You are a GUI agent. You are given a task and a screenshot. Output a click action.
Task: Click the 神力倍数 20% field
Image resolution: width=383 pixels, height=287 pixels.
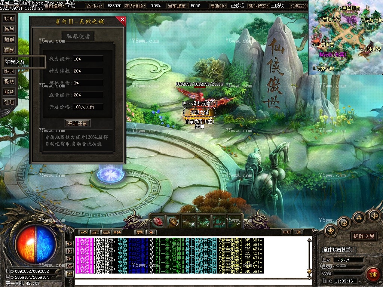click(x=88, y=71)
